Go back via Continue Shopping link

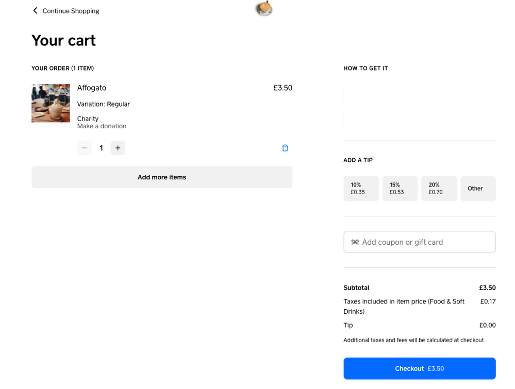(x=71, y=11)
